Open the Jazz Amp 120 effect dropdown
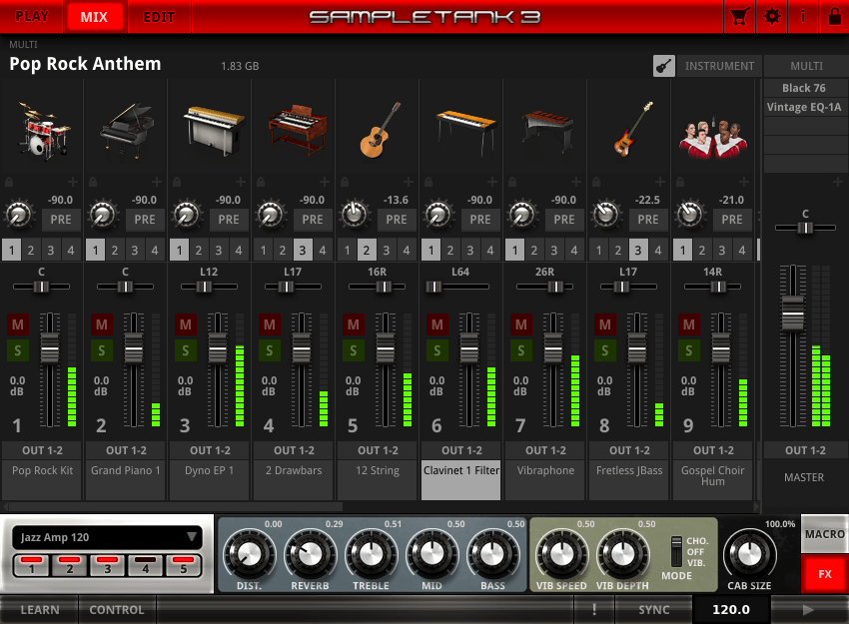Screen dimensions: 849x624 [107, 537]
